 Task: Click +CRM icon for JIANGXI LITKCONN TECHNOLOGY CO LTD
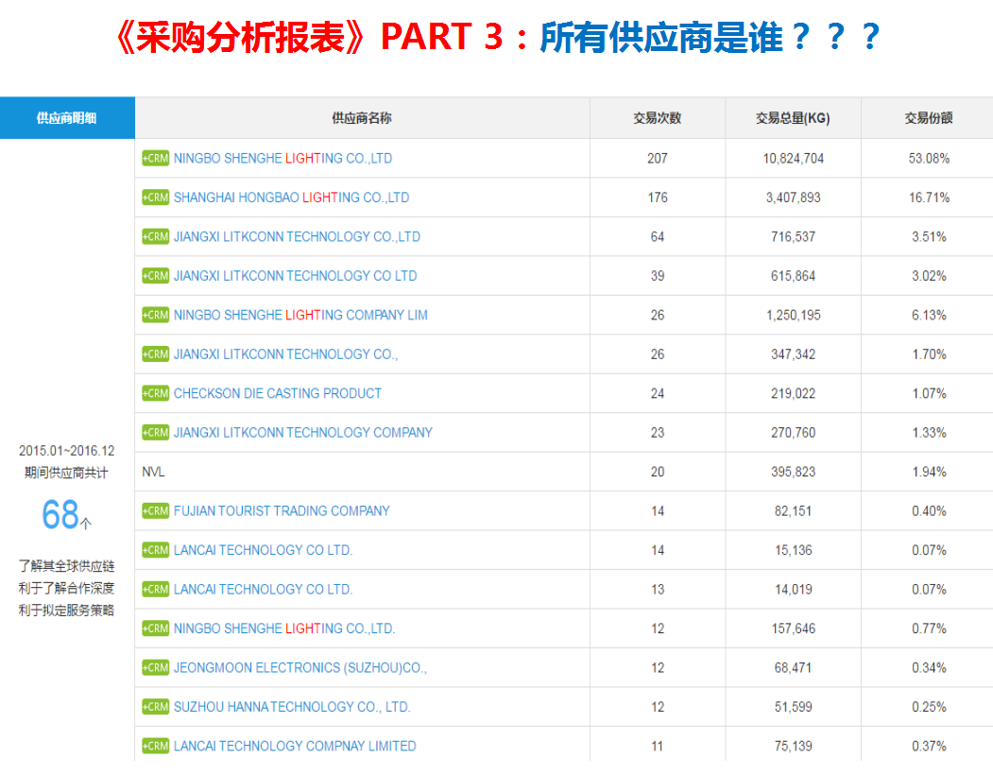(x=155, y=276)
